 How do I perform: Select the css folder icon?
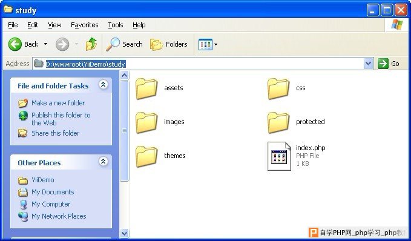pos(278,88)
